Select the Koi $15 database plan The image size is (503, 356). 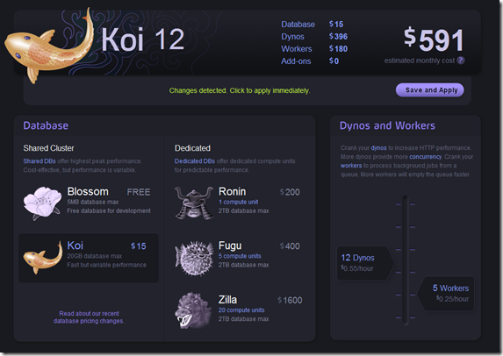(x=89, y=258)
